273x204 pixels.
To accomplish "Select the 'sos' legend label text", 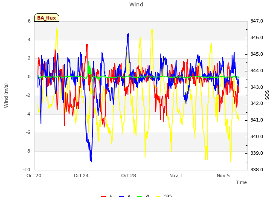I will point(168,196).
